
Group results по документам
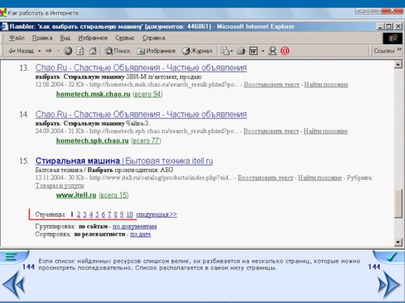[135, 226]
